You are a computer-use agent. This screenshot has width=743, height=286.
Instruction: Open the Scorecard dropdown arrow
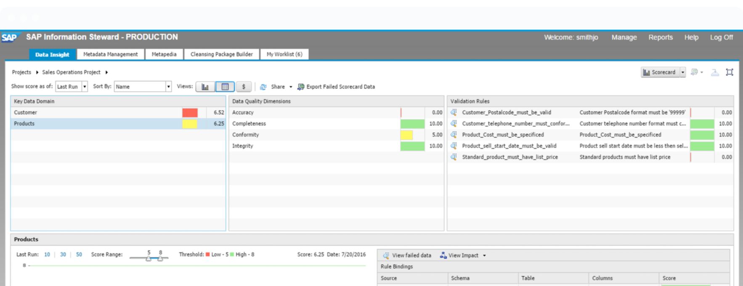pyautogui.click(x=683, y=72)
